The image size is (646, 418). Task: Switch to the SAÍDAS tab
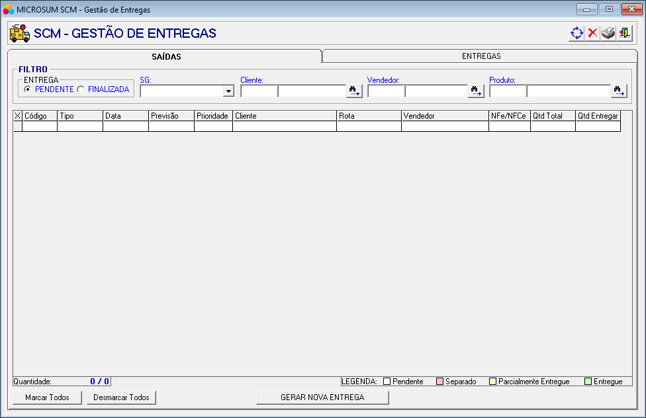tap(166, 56)
